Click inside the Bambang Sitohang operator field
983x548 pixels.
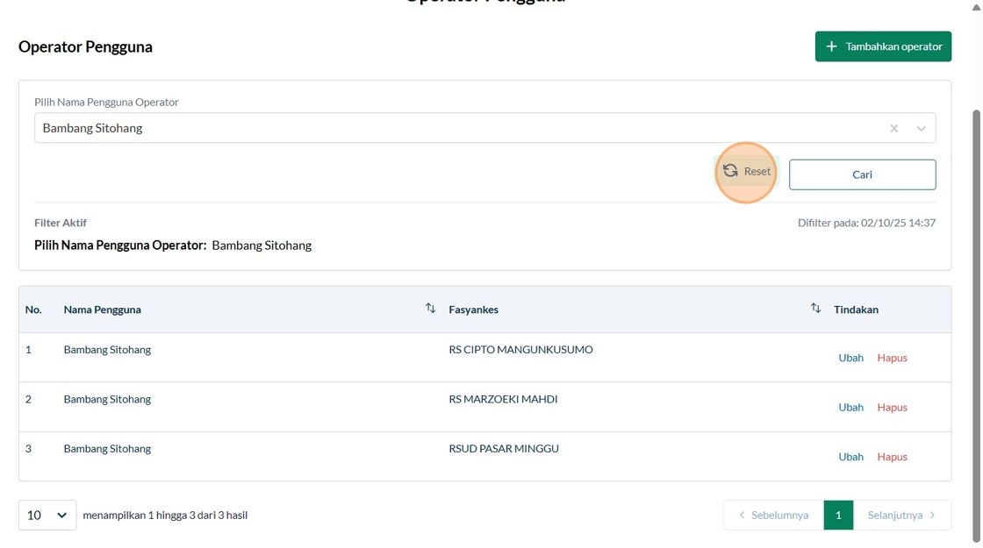tap(439, 128)
